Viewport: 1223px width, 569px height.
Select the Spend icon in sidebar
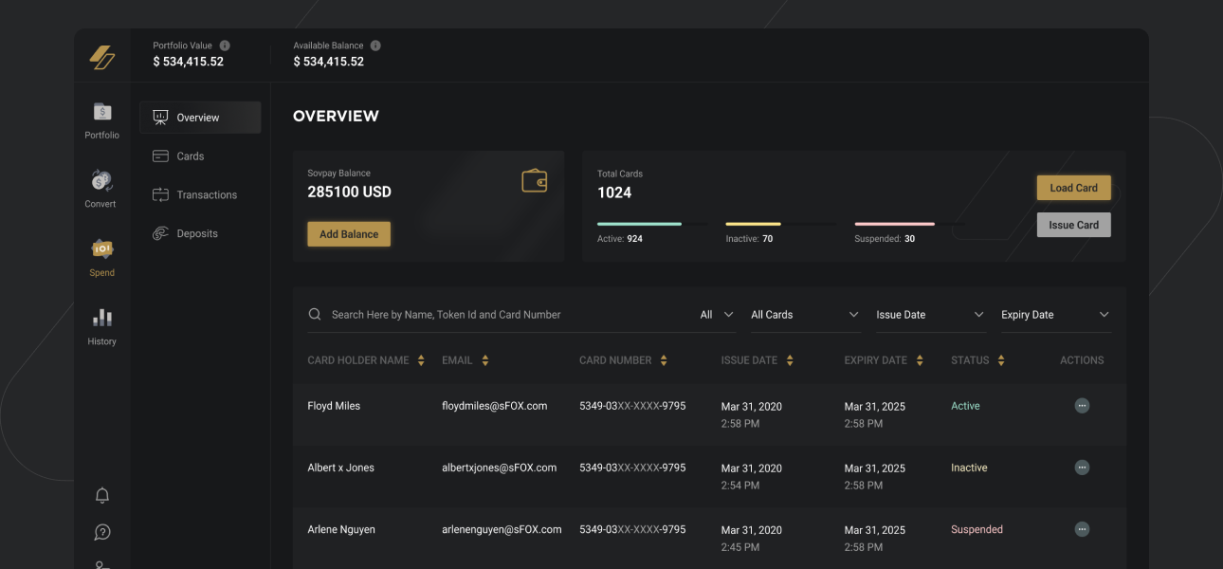coord(101,248)
